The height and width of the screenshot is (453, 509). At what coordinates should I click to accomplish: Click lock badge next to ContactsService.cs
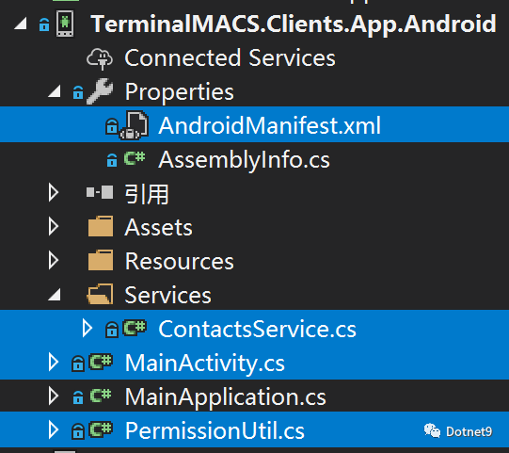112,330
